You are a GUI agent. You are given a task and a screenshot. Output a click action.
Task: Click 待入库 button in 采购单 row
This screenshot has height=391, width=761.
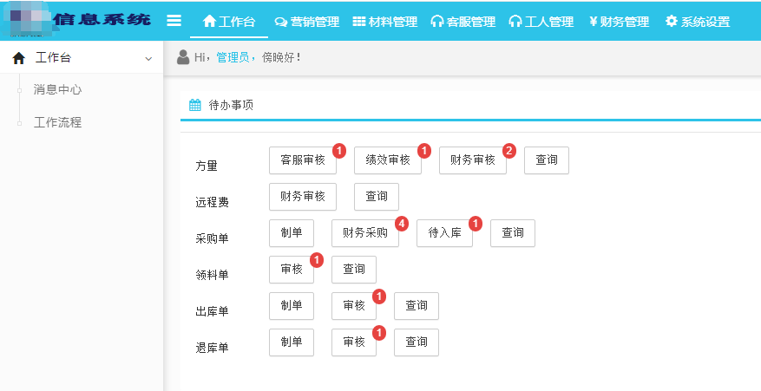pos(444,233)
